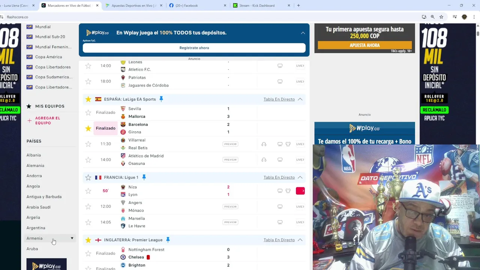Image resolution: width=480 pixels, height=270 pixels.
Task: Star the FRANCIA Ligue 1 league
Action: coord(88,177)
